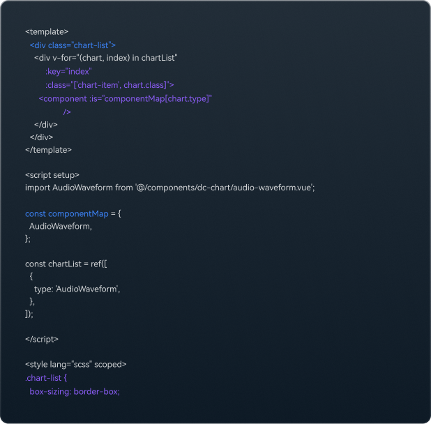Click the closing ]); line
Viewport: 431px width, 424px height.
tap(29, 314)
